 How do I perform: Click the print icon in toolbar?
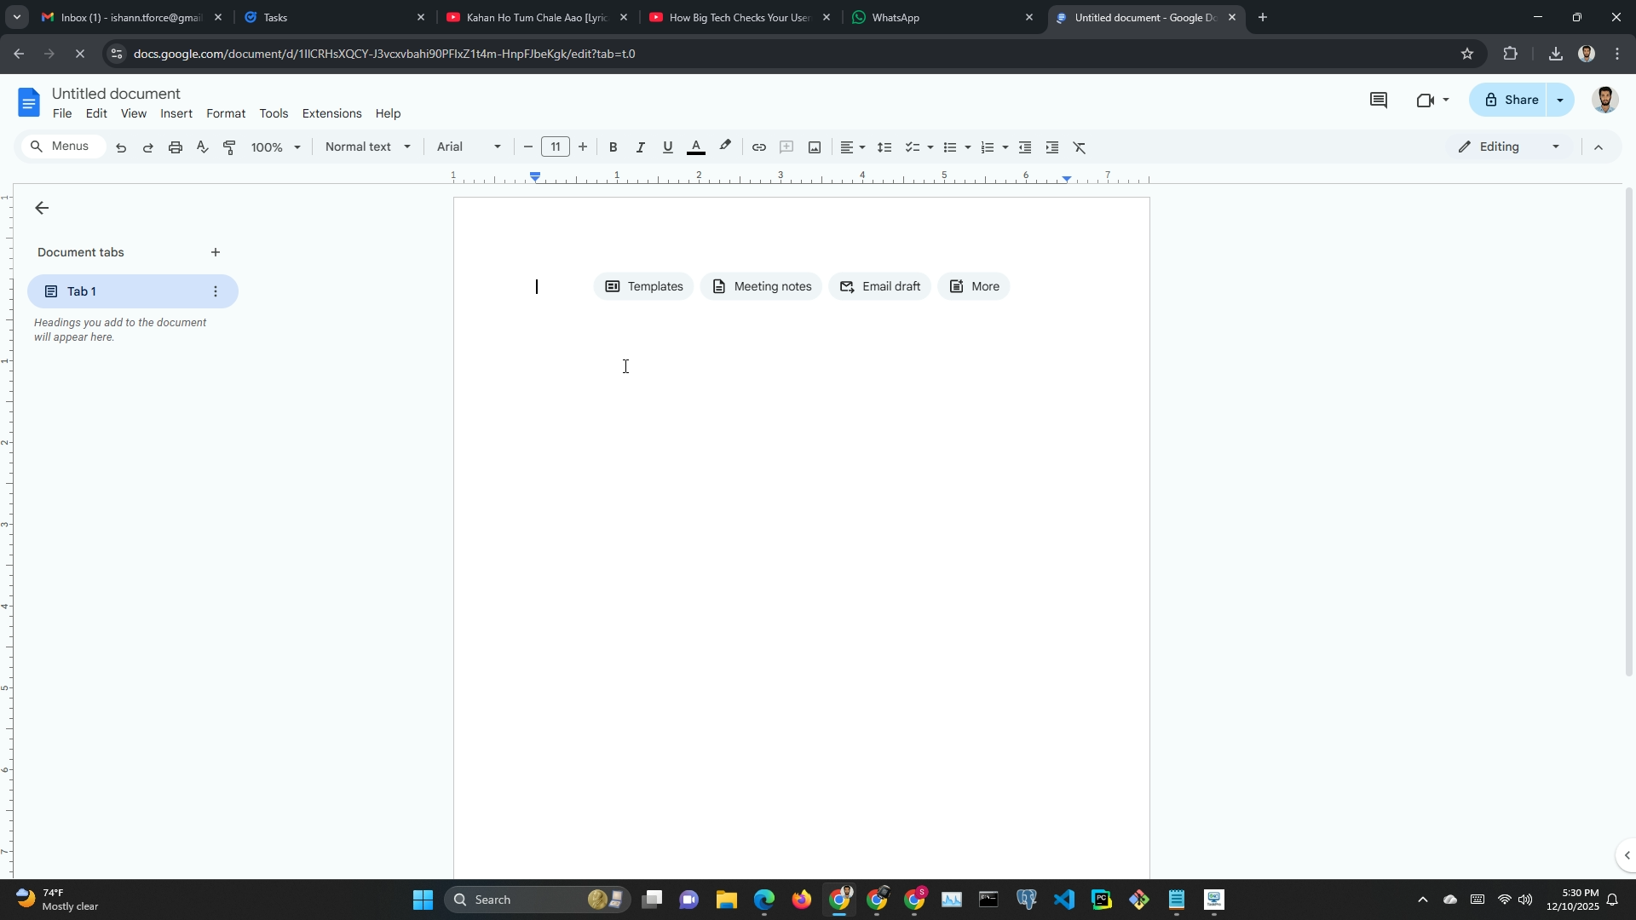pos(176,147)
